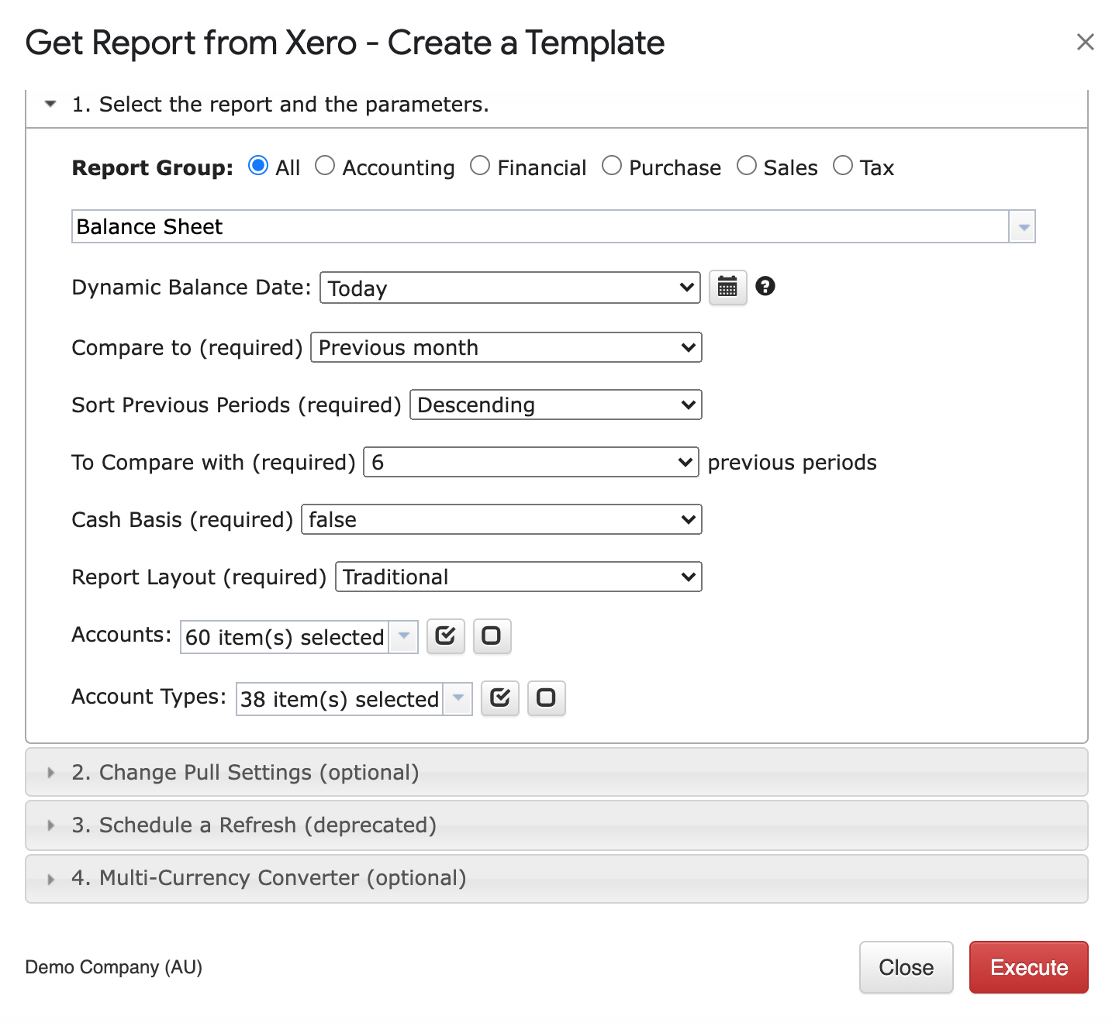Screen dimensions: 1112x1023
Task: Open the Dynamic Balance Date dropdown
Action: [x=509, y=288]
